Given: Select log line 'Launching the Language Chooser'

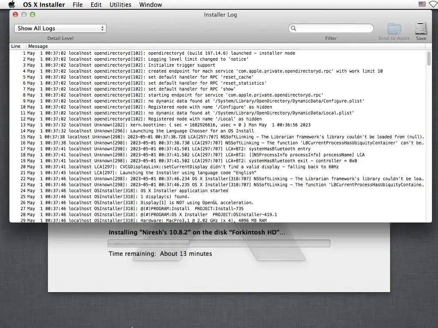Looking at the screenshot, I should point(217,131).
